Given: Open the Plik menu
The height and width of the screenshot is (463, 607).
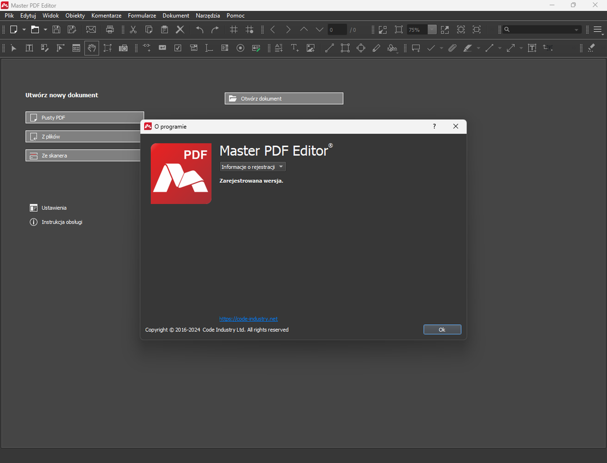Looking at the screenshot, I should [x=9, y=16].
